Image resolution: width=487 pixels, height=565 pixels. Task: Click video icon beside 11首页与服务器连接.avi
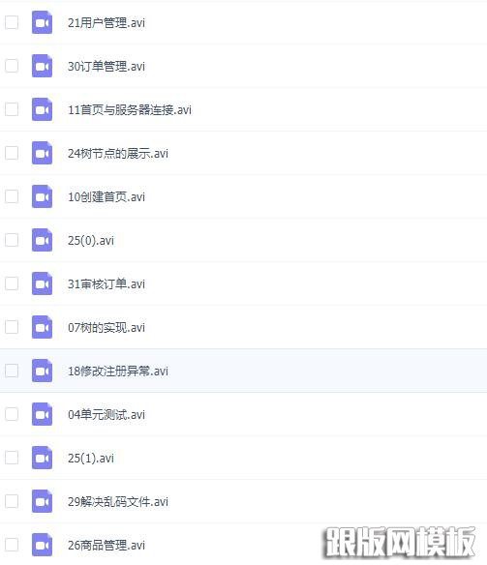(42, 109)
